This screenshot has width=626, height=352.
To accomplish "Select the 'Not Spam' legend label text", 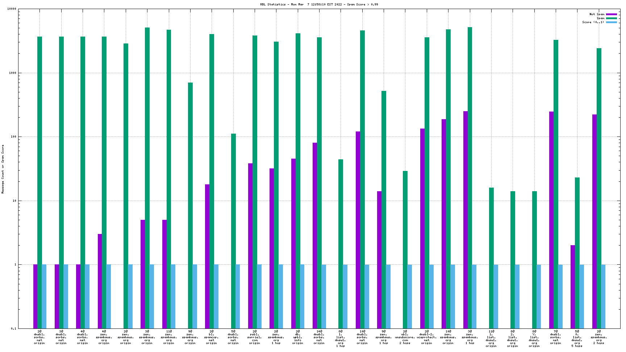I will (597, 14).
